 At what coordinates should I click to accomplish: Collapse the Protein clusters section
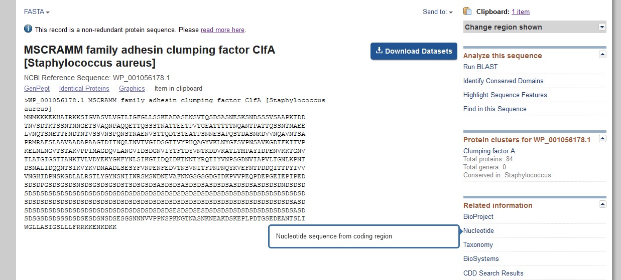602,139
